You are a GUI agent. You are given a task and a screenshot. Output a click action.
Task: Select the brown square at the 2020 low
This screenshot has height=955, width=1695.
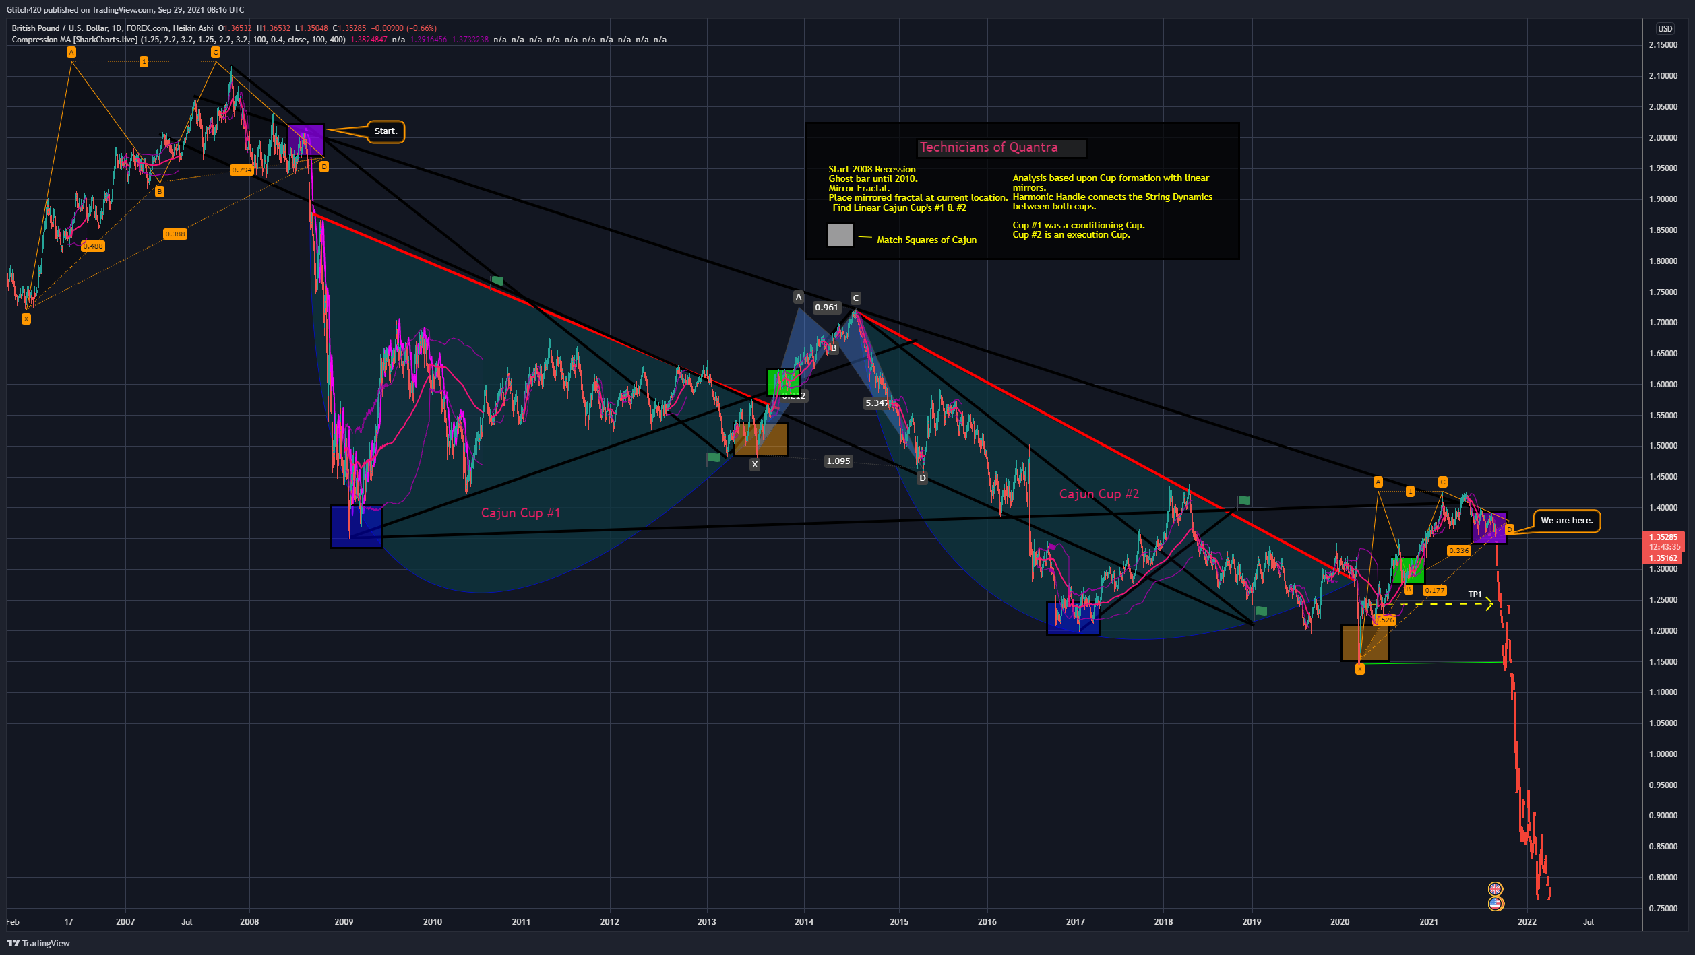[x=1365, y=643]
